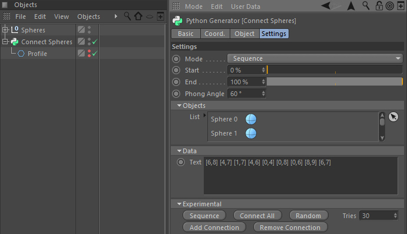Switch to the Coord. tab
Viewport: 407px width, 234px height.
[215, 34]
